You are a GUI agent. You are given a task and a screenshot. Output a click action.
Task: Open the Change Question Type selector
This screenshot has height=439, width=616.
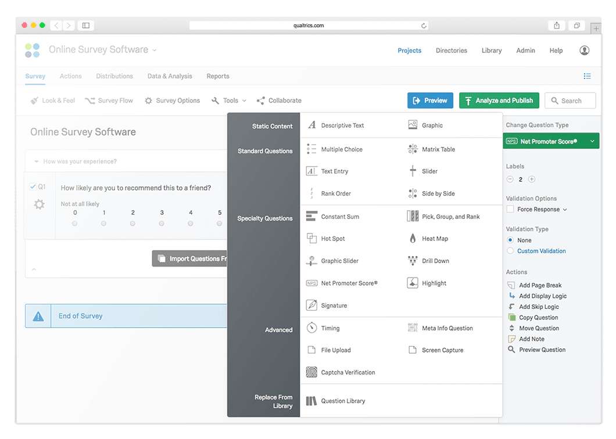551,141
